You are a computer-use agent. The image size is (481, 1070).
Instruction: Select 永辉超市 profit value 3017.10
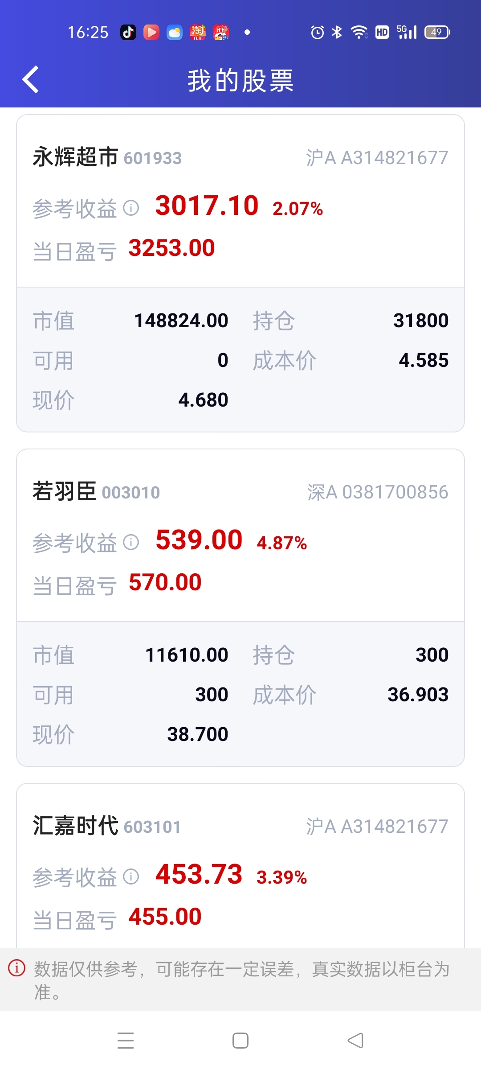click(x=207, y=206)
